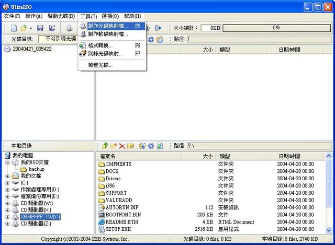Viewport: 335px width, 245px height.
Task: Select the backup folder in tree
Action: pyautogui.click(x=37, y=169)
